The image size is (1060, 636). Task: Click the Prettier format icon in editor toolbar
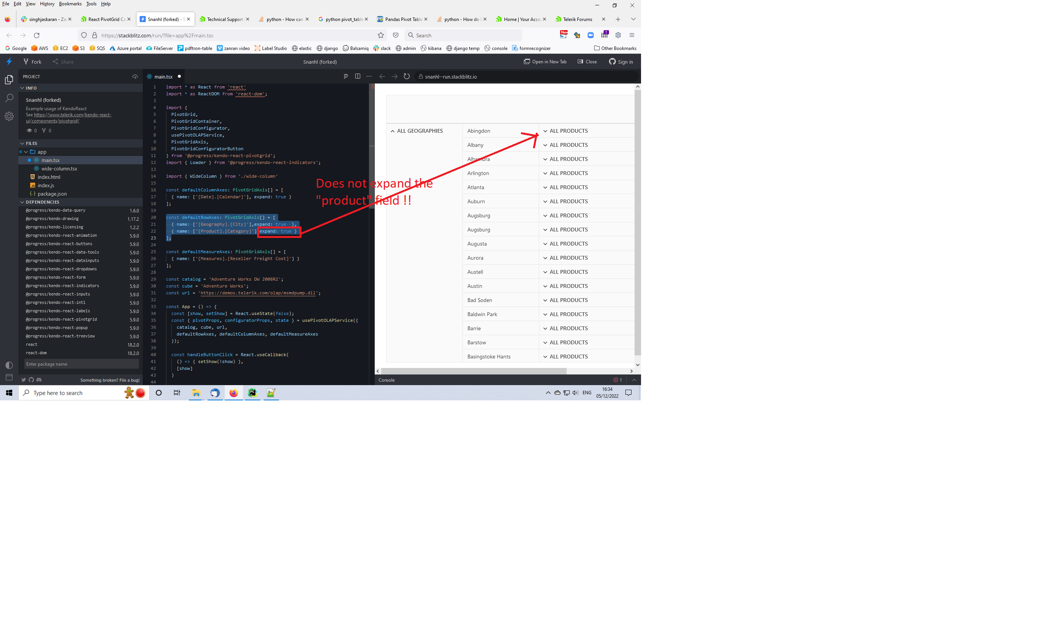346,76
